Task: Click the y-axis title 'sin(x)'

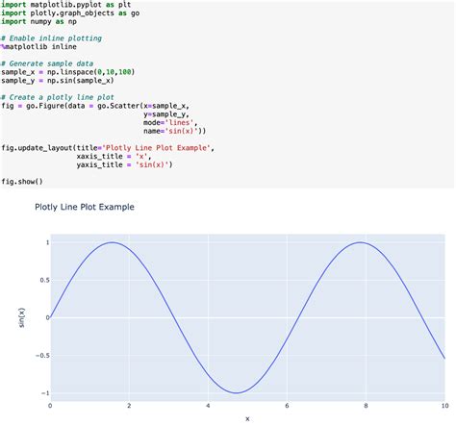Action: coord(21,317)
